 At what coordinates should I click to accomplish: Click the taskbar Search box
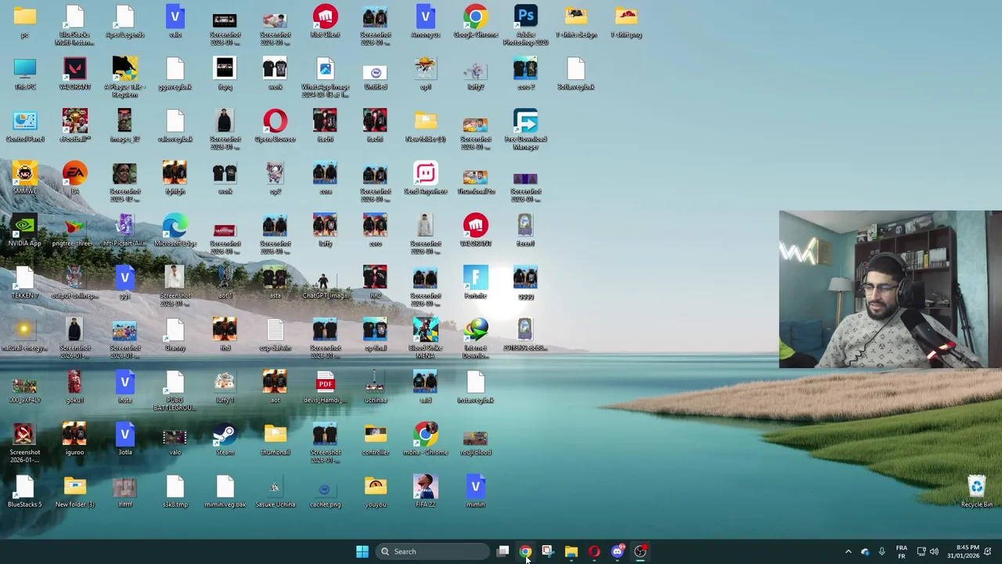pyautogui.click(x=431, y=551)
